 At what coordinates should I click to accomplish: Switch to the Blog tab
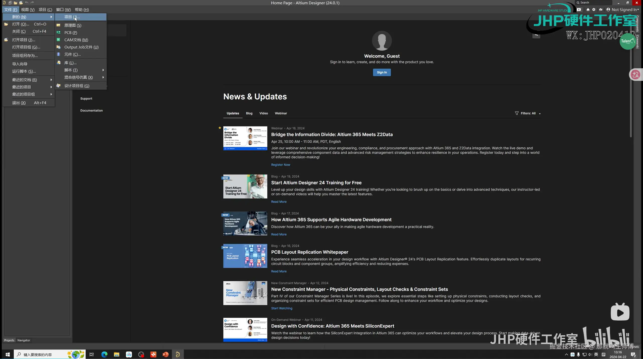pyautogui.click(x=249, y=113)
